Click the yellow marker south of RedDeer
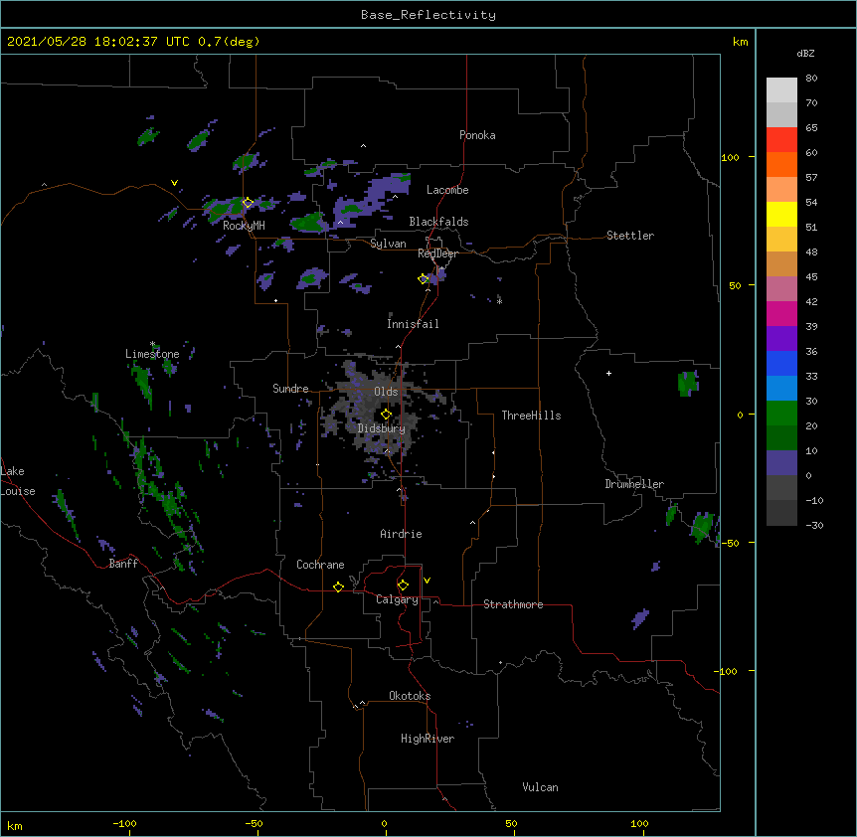This screenshot has width=857, height=837. click(x=423, y=279)
